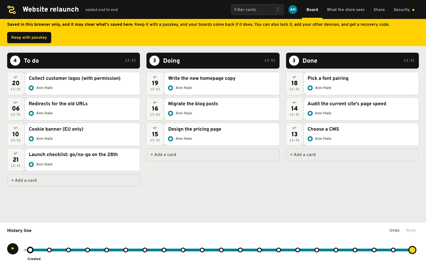Click assignee dot on Choose a CMS card
The height and width of the screenshot is (266, 426).
click(x=310, y=139)
